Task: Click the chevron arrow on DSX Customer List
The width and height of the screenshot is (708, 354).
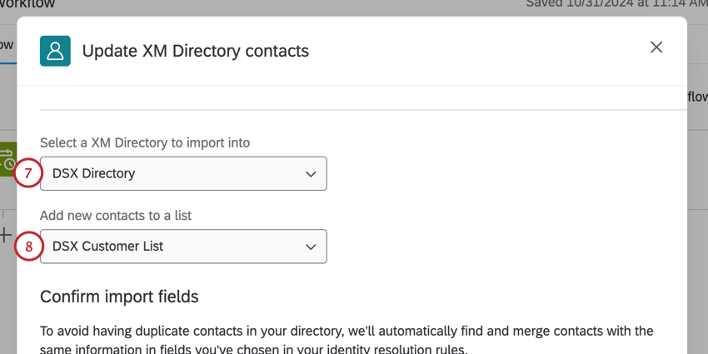Action: click(311, 247)
